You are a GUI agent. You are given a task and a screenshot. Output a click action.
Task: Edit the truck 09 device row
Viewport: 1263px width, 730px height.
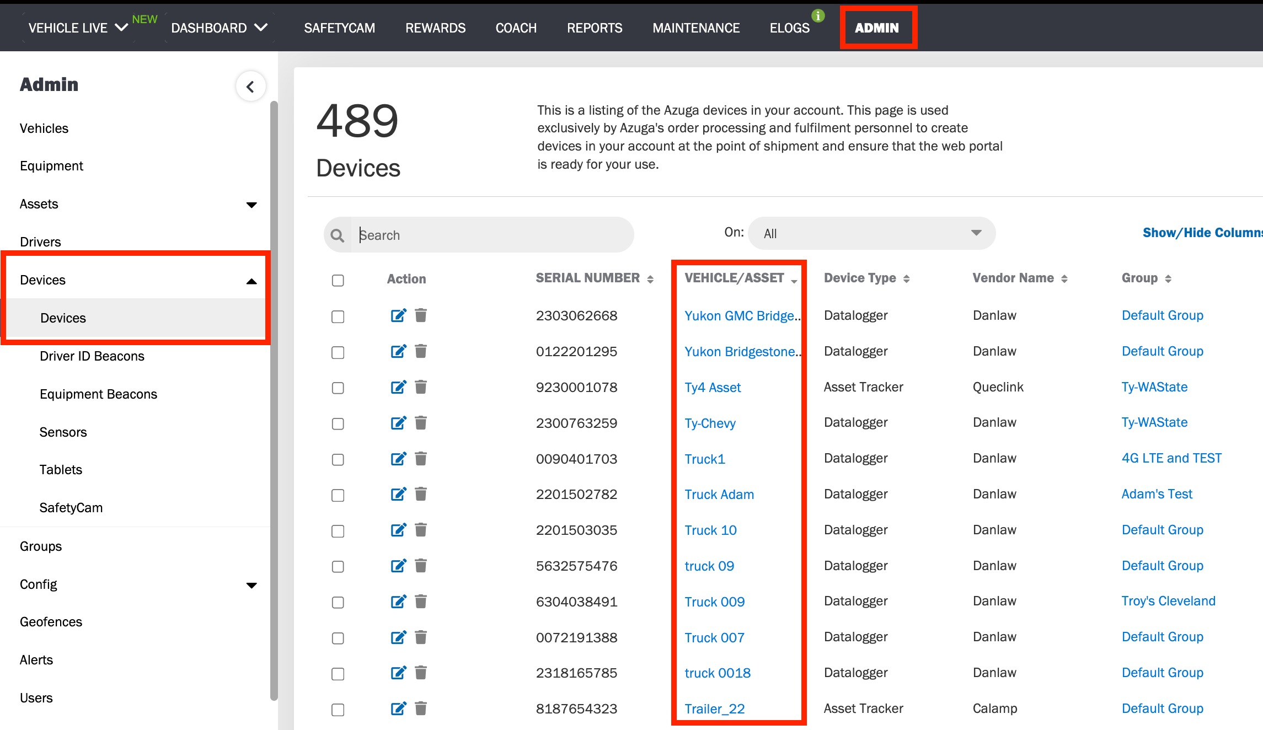[398, 566]
